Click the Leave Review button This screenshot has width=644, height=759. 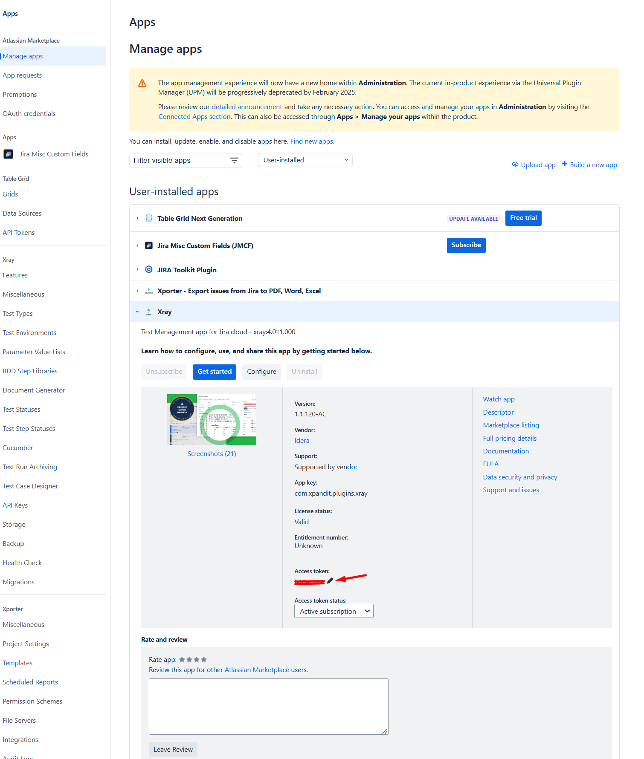coord(173,749)
